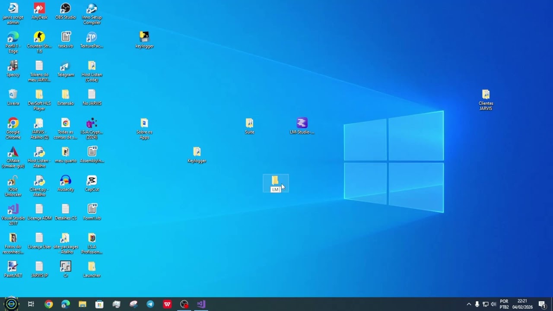Viewport: 553px width, 311px height.
Task: Select the Sobre os Apps document icon
Action: 144,129
